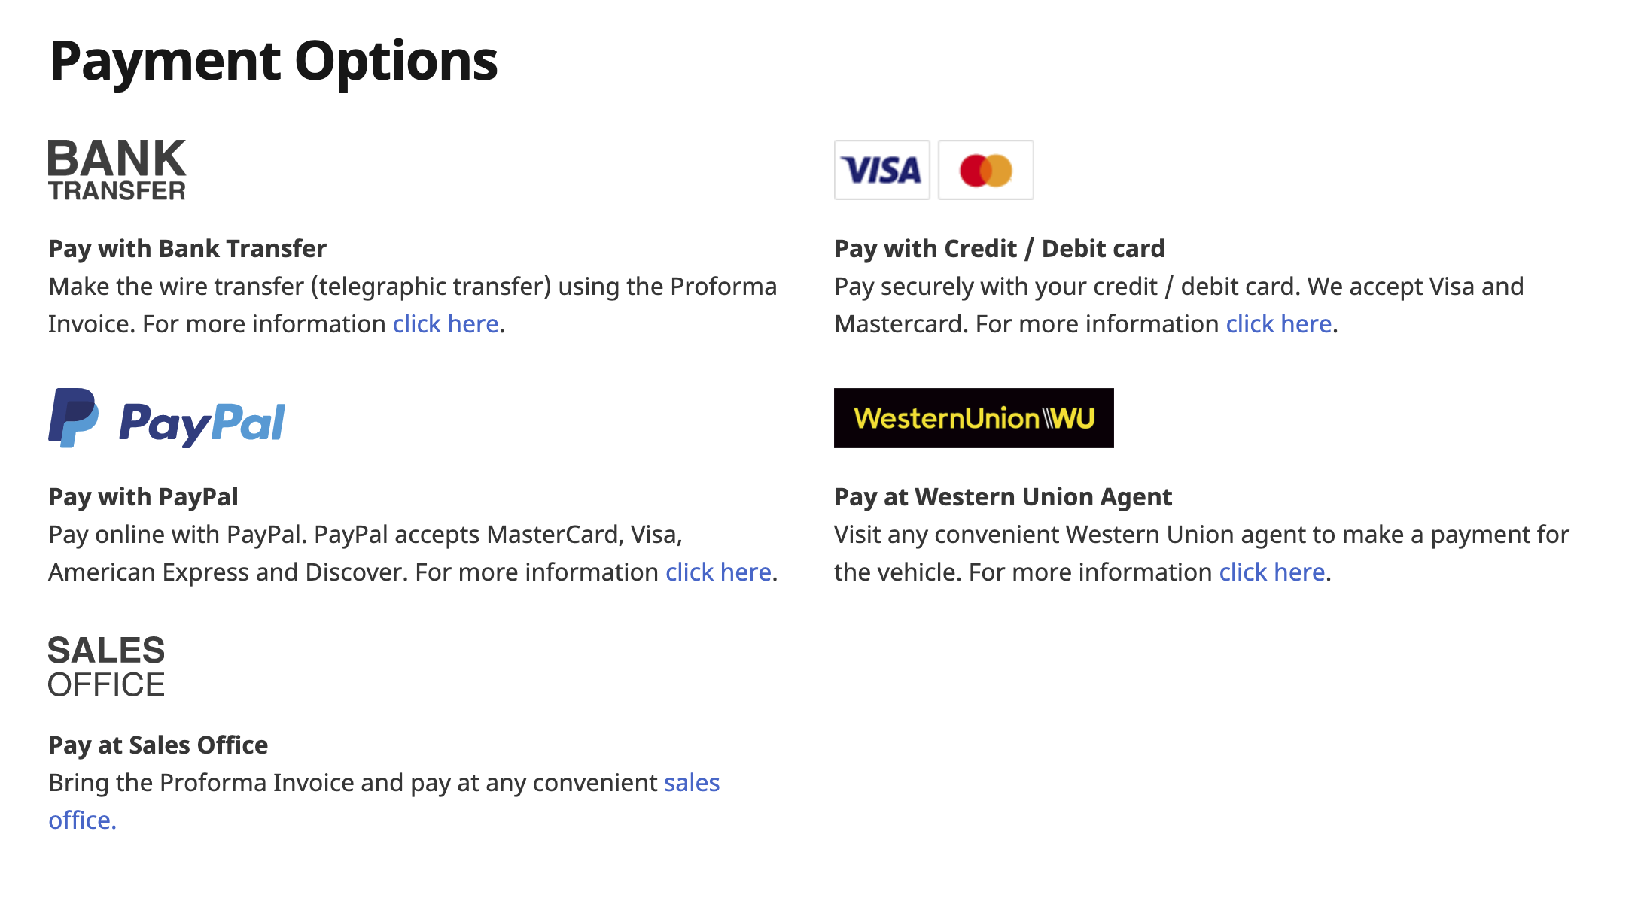This screenshot has width=1644, height=913.
Task: Click 'Pay with Credit / Debit card' heading
Action: tap(1000, 249)
